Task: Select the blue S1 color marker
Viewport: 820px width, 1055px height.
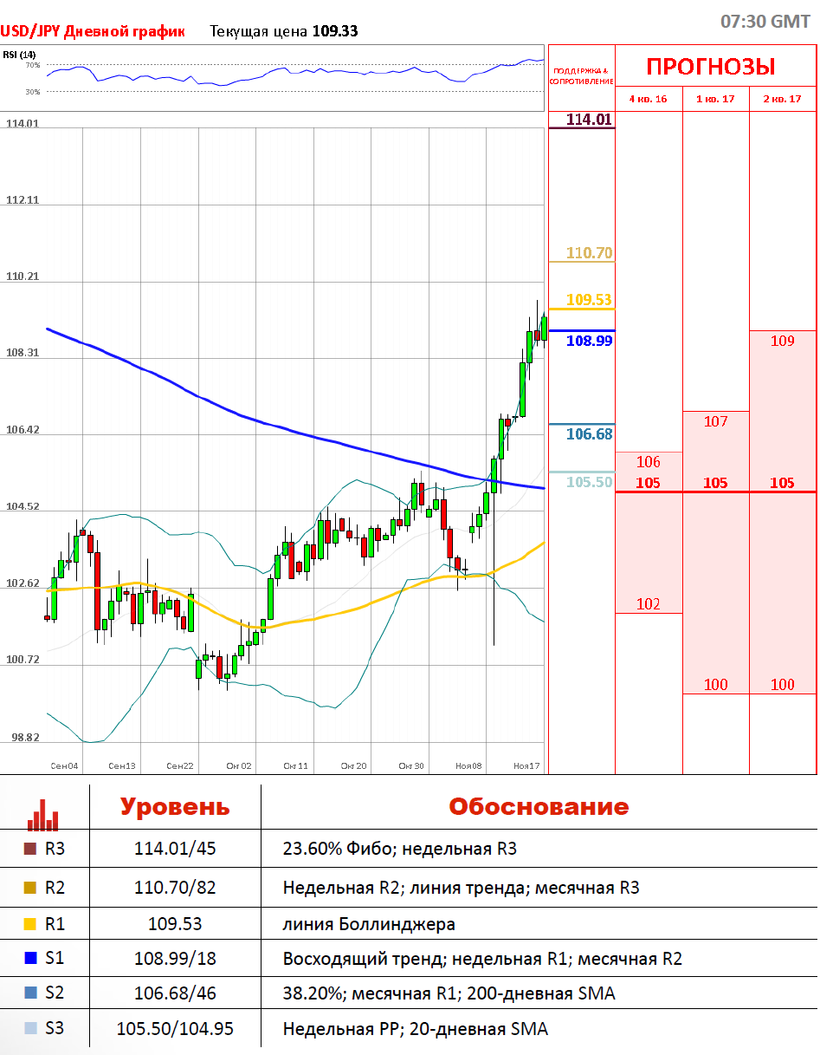Action: (30, 958)
